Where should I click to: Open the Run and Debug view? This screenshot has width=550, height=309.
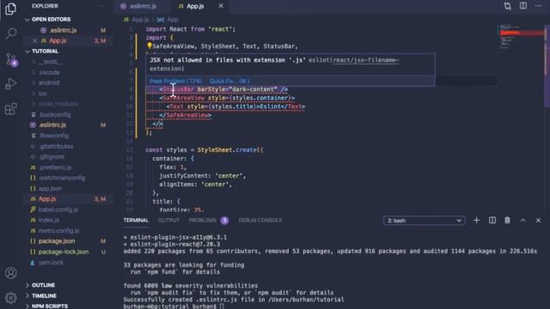coord(11,84)
